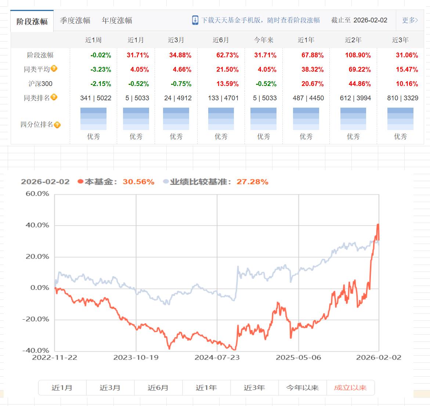Image resolution: width=430 pixels, height=406 pixels.
Task: Select 近1月 chart range button
Action: point(62,388)
